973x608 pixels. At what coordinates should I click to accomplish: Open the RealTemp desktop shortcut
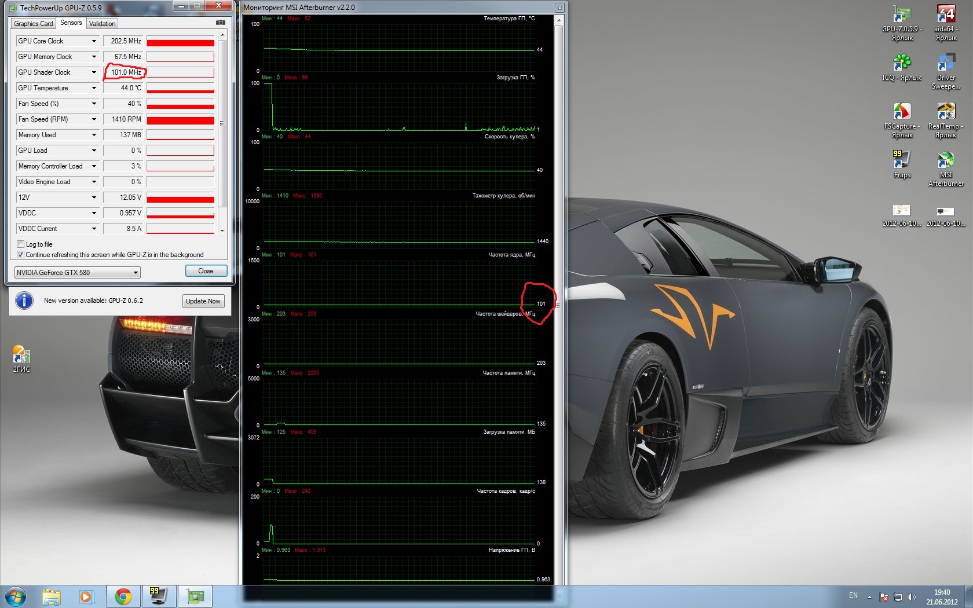pyautogui.click(x=946, y=111)
